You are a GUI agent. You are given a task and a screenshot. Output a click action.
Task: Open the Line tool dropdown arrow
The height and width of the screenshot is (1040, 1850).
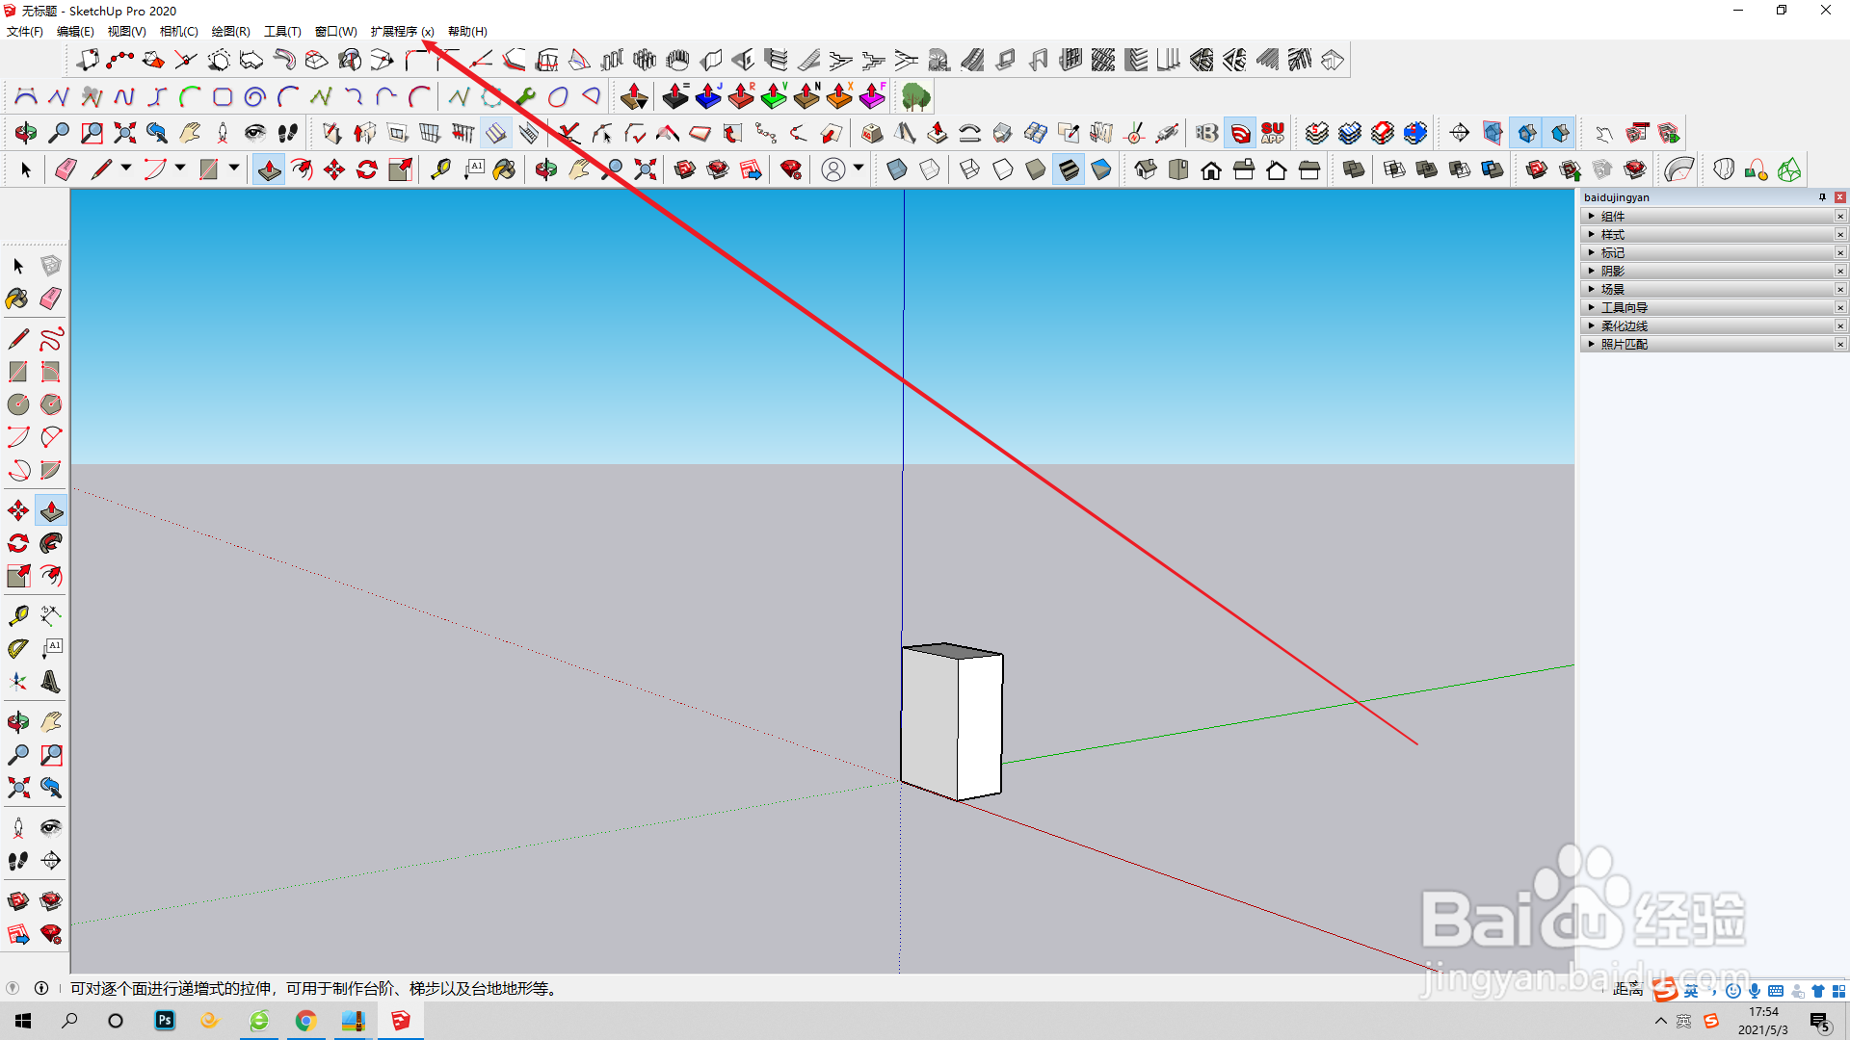tap(125, 169)
